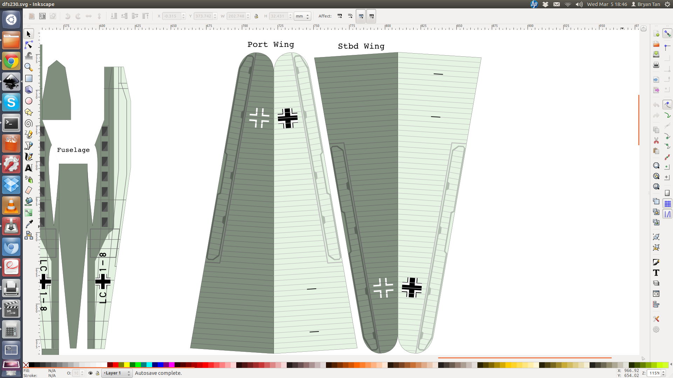Select the 3D Box tool

[29, 90]
